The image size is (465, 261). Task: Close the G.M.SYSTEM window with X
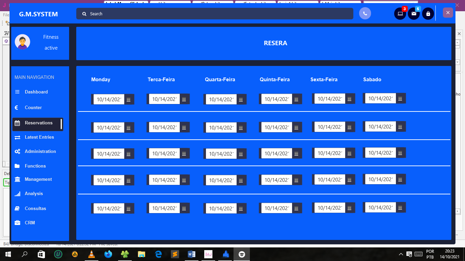click(x=448, y=13)
